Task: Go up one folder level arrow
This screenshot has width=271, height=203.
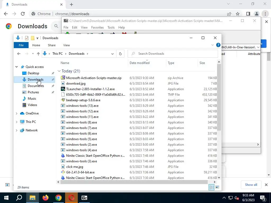Action: [x=38, y=54]
